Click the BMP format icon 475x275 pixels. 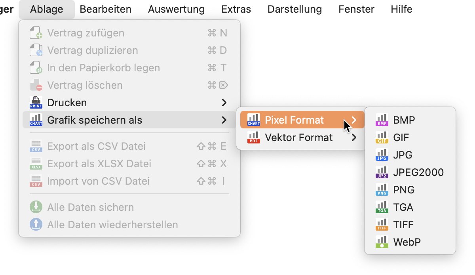[x=382, y=120]
